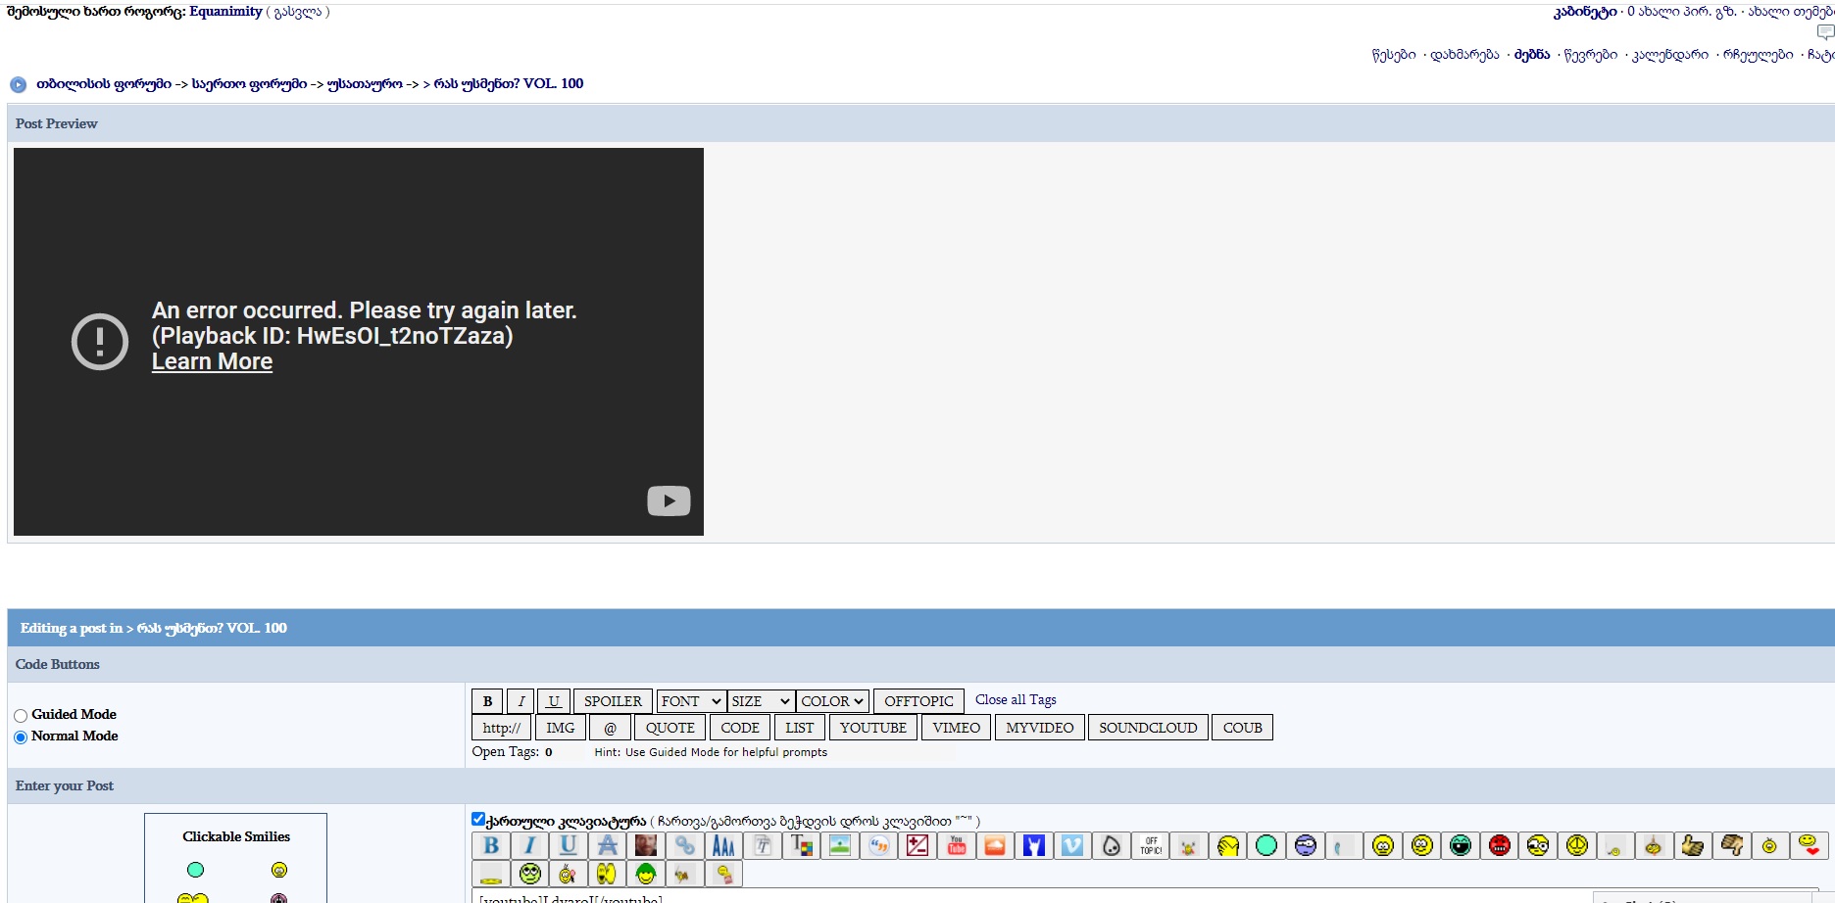
Task: Click the strikethrough 'A' icon
Action: click(608, 845)
